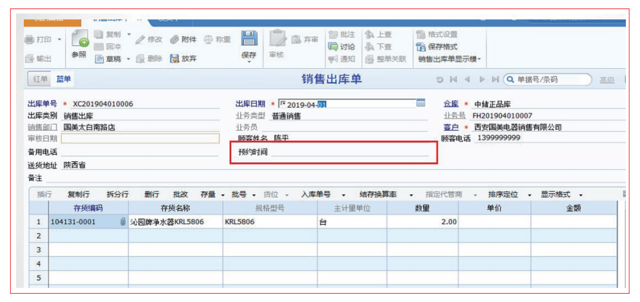Click the 参照 reference icon

[79, 40]
